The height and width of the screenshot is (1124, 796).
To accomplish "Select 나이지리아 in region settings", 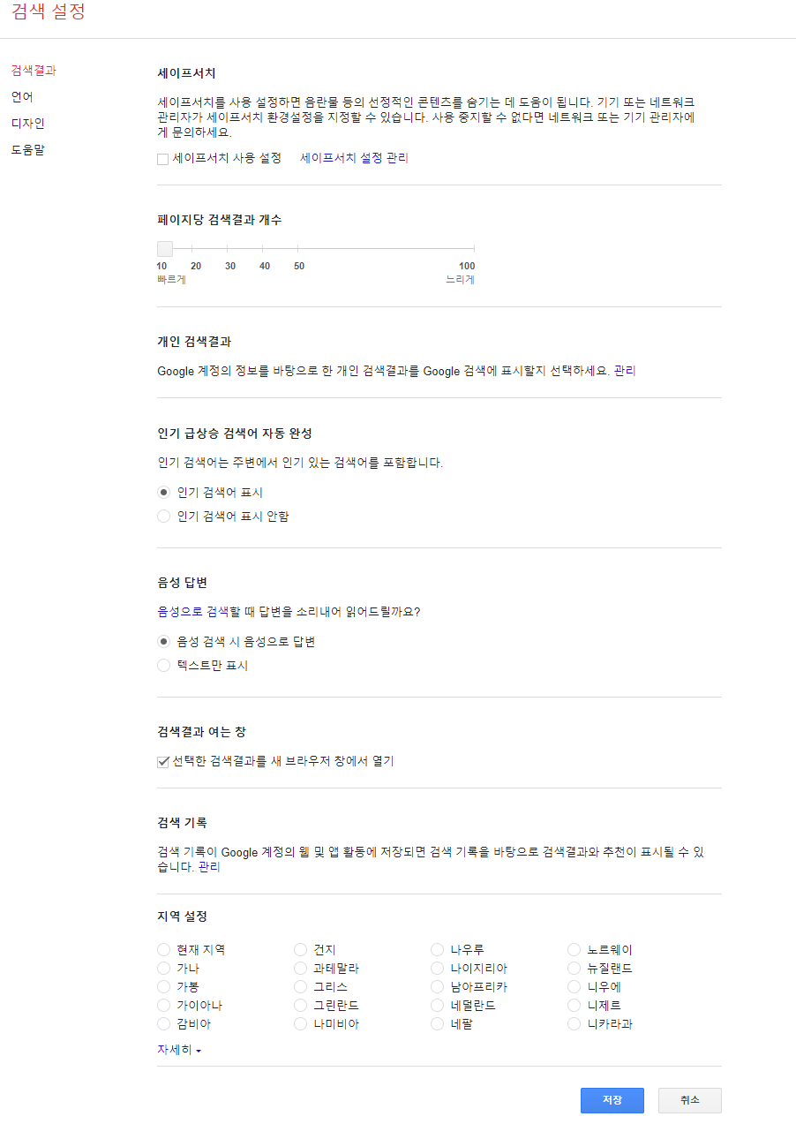I will (x=437, y=968).
